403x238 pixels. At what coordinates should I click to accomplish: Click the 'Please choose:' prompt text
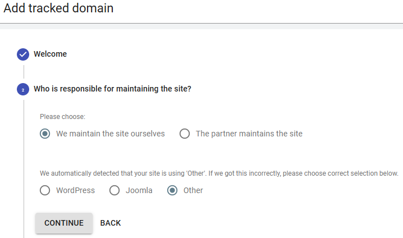coord(62,117)
